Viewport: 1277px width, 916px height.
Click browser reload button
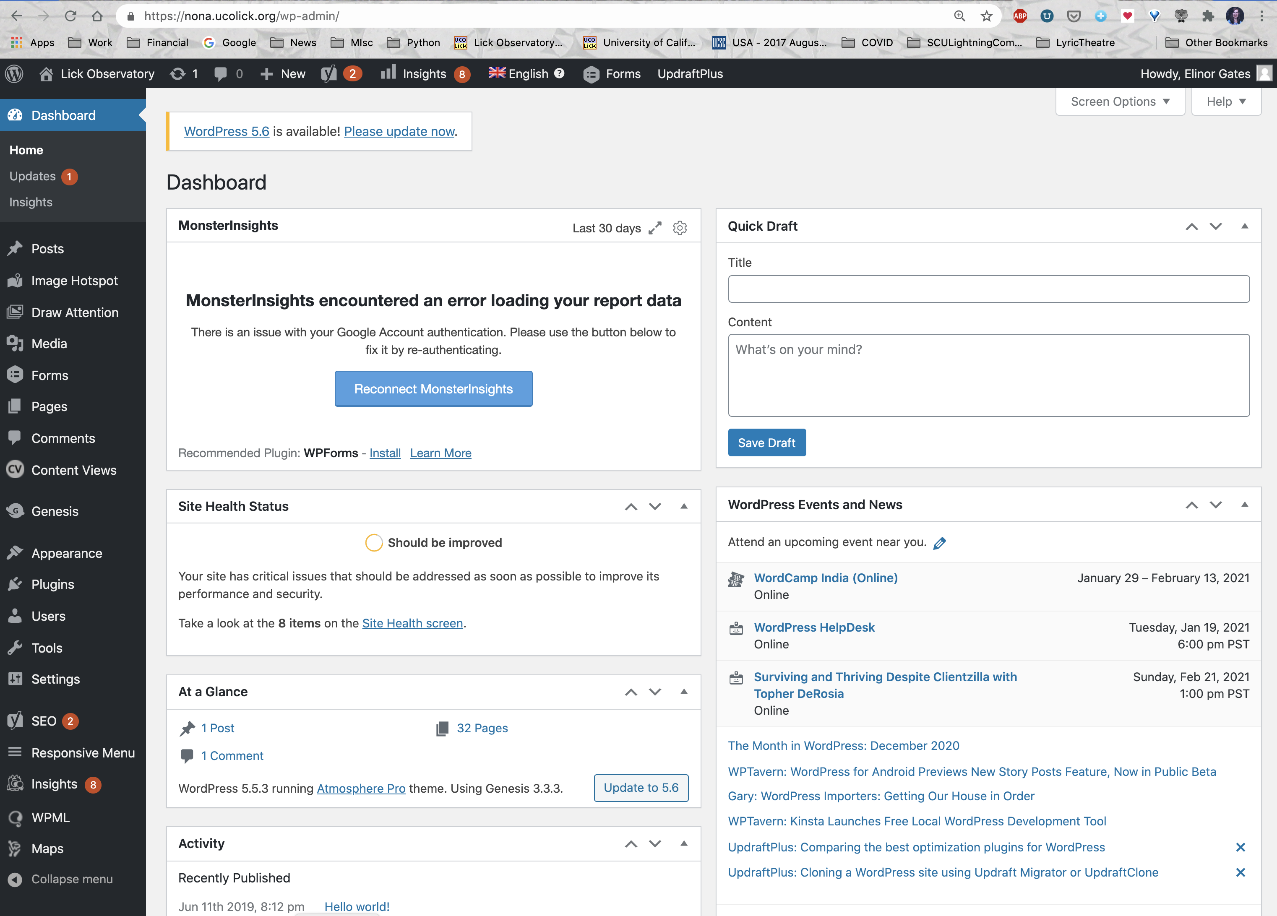click(70, 16)
